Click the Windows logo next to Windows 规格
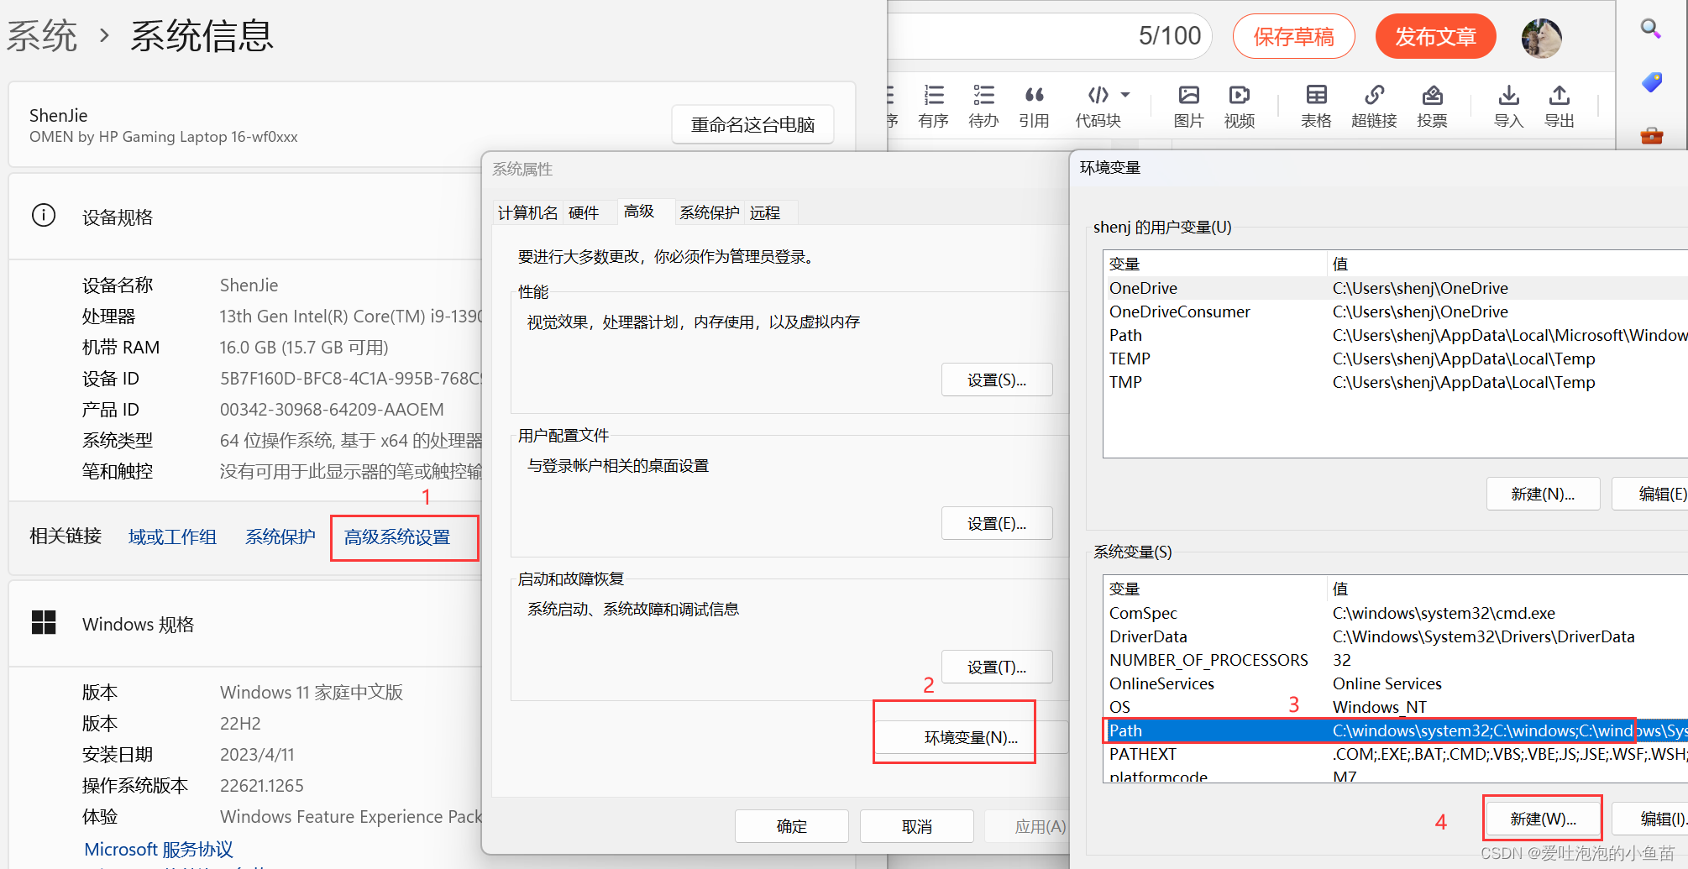 coord(44,623)
